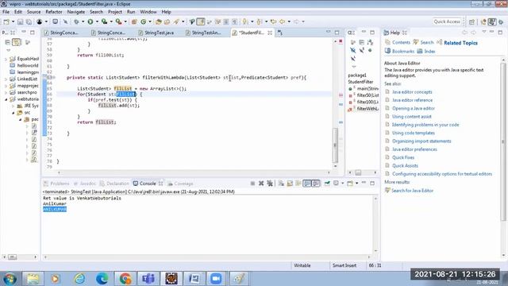Switch to the Debug perspective icon at far right
The image size is (508, 286).
point(501,21)
